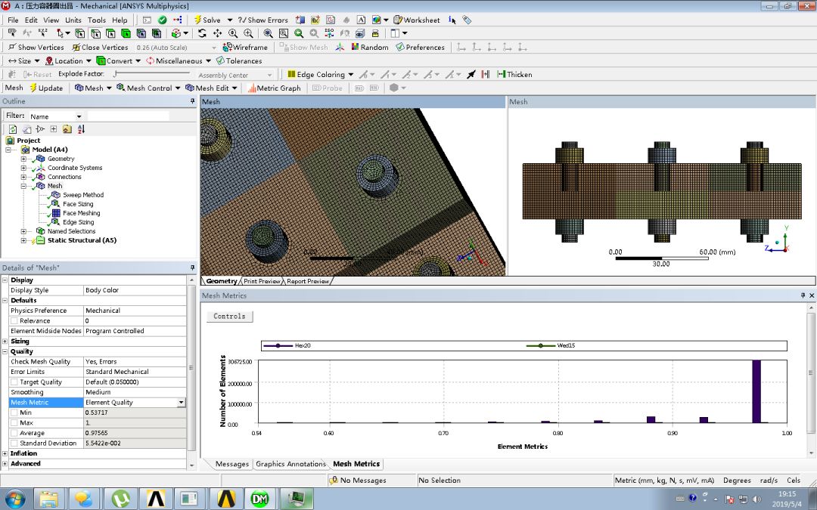Open the Tools menu
Screen dimensions: 817x510
pyautogui.click(x=96, y=20)
